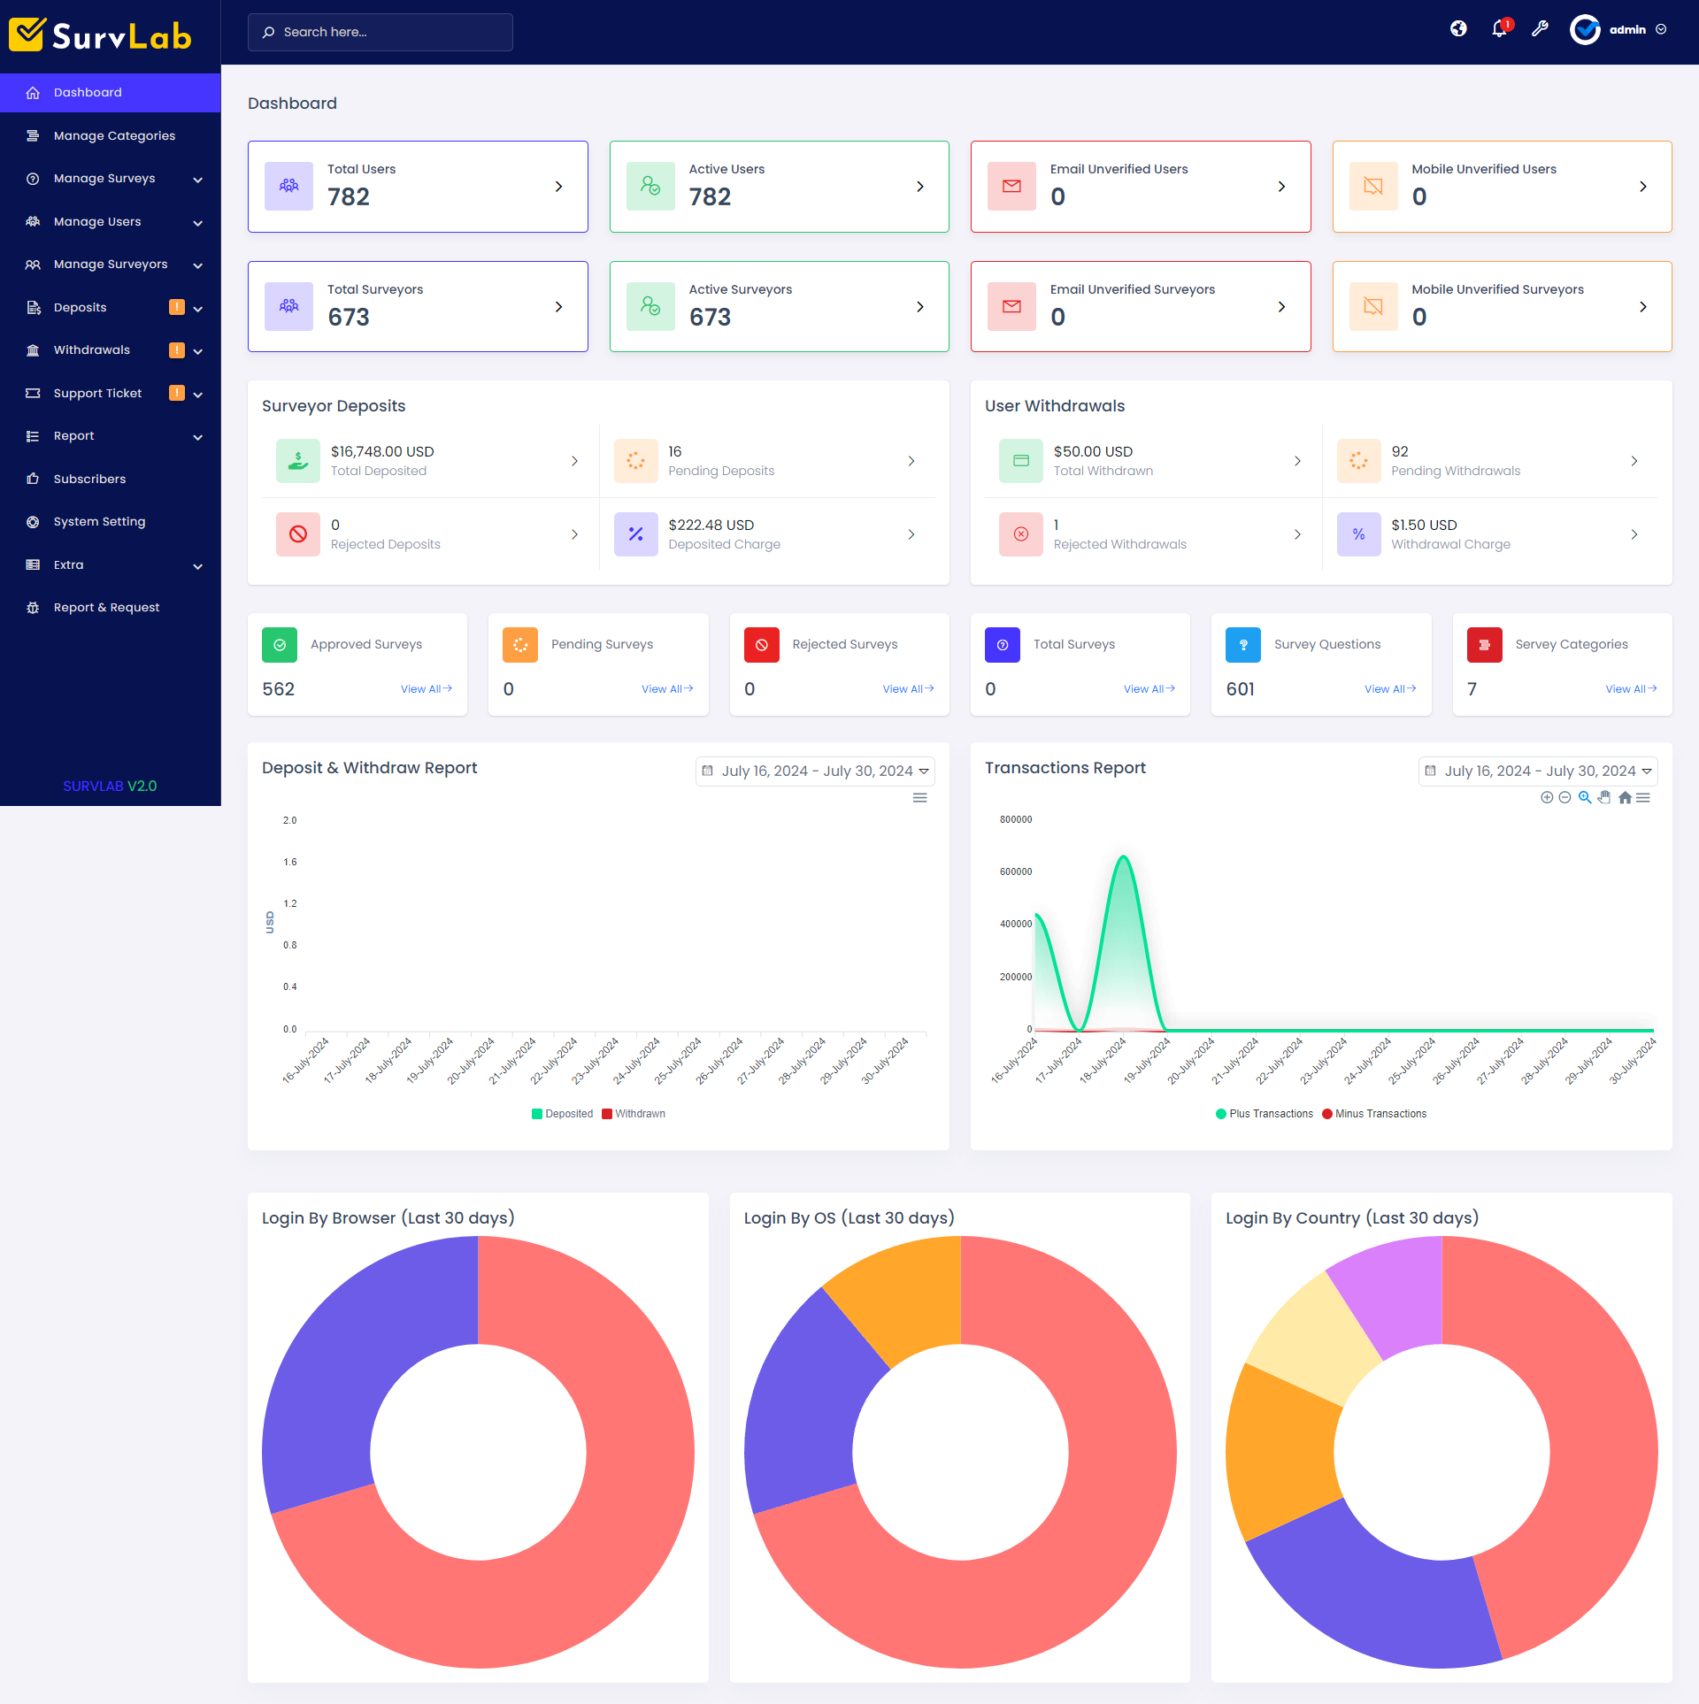This screenshot has height=1704, width=1699.
Task: Open the hamburger menu icon on Deposit & Withdraw Report
Action: (x=919, y=797)
